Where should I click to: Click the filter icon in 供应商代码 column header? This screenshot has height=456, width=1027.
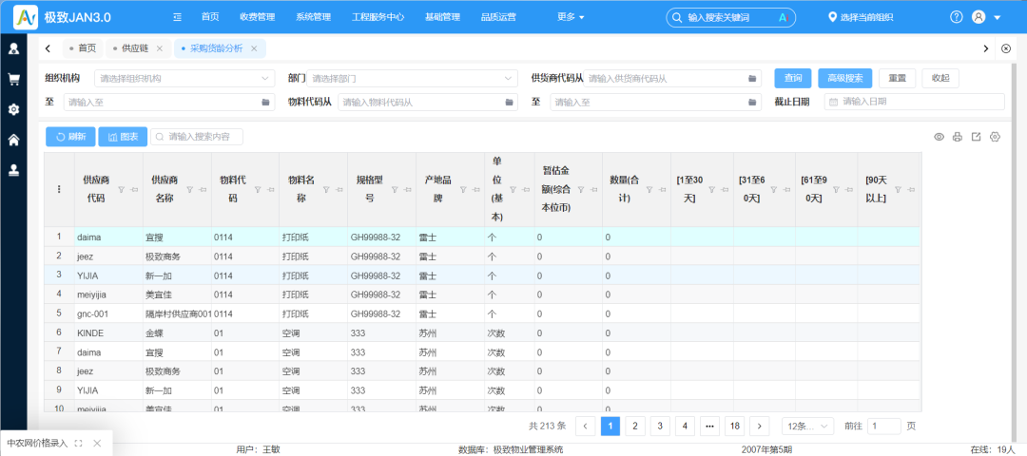click(121, 190)
